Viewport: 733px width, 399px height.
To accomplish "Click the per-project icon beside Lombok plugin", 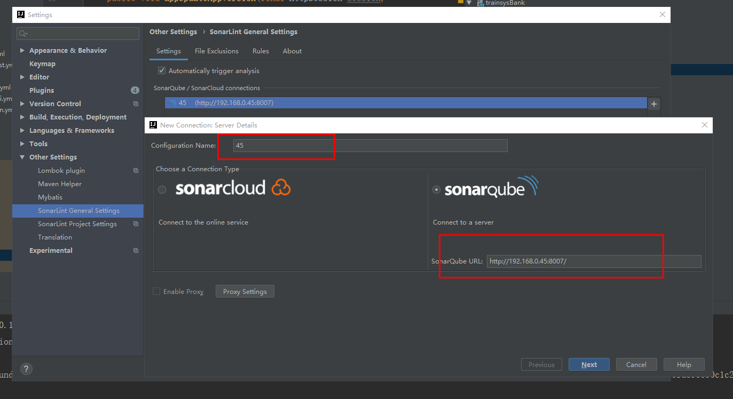I will [x=136, y=171].
